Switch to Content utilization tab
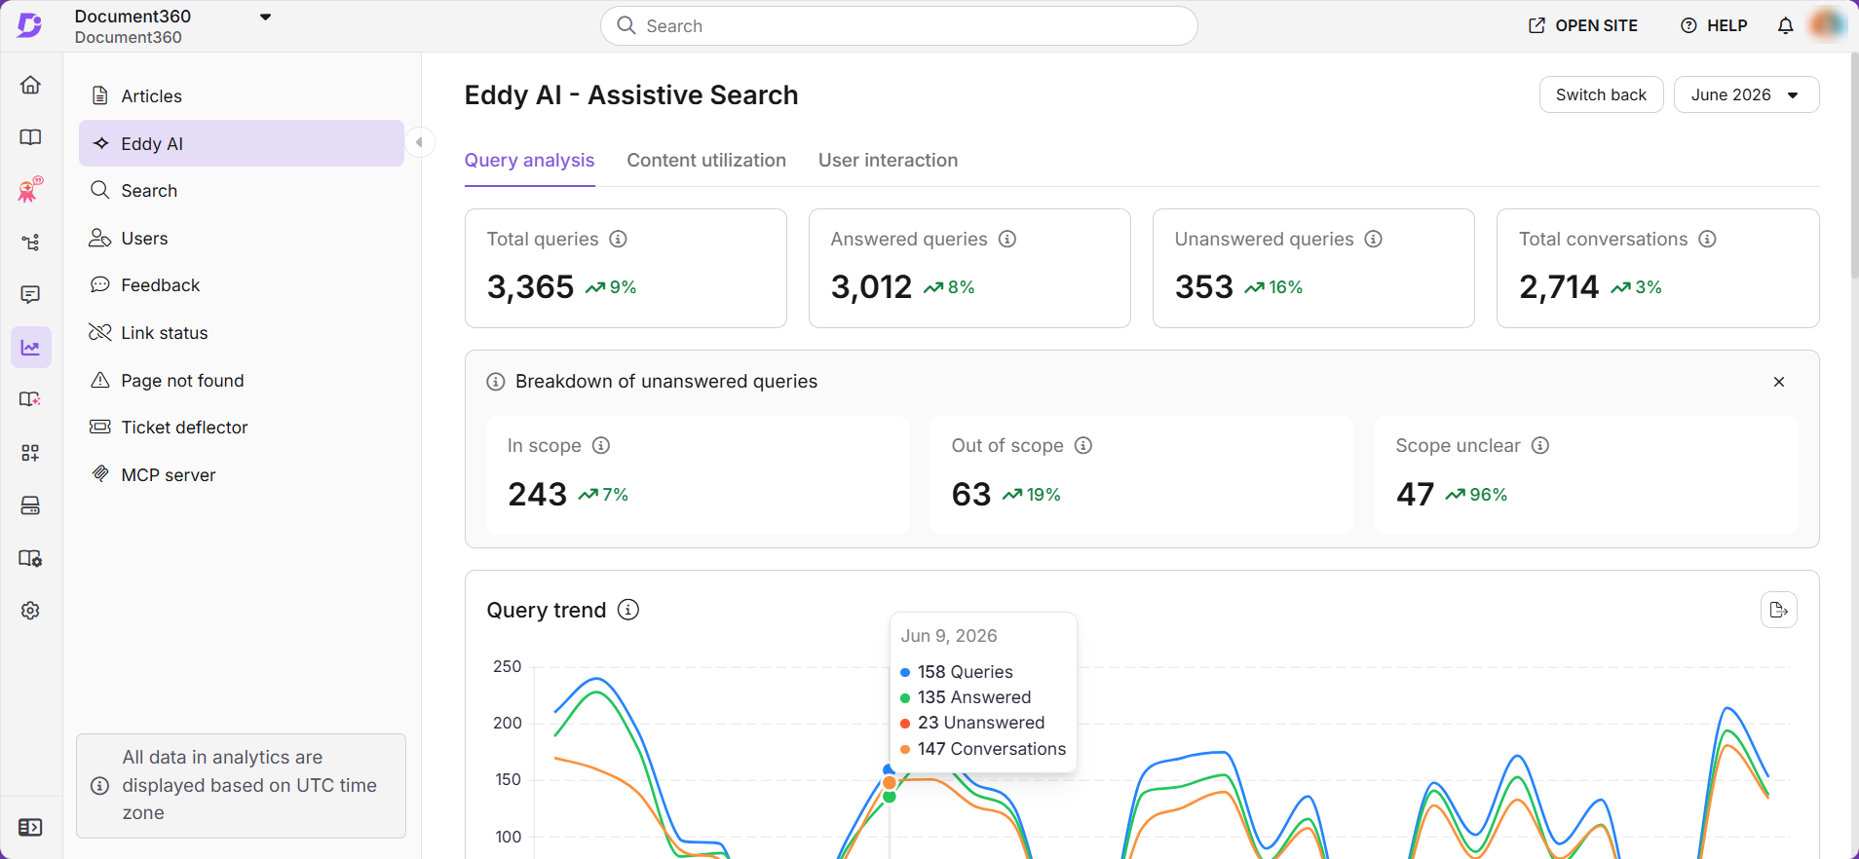 click(706, 161)
